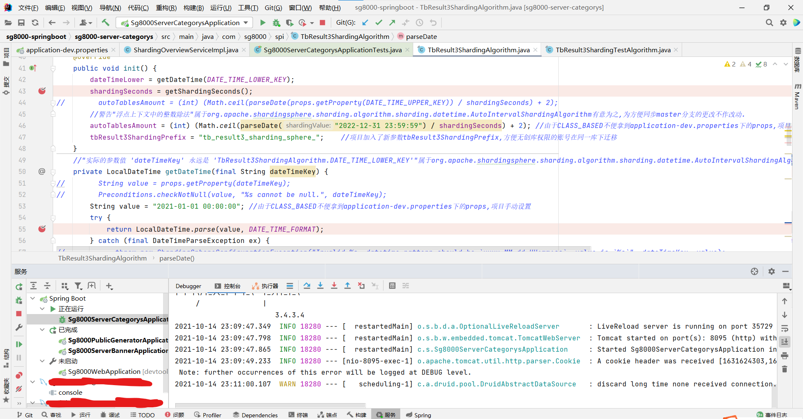Image resolution: width=803 pixels, height=419 pixels.
Task: Run the app with Coverage icon
Action: 290,23
